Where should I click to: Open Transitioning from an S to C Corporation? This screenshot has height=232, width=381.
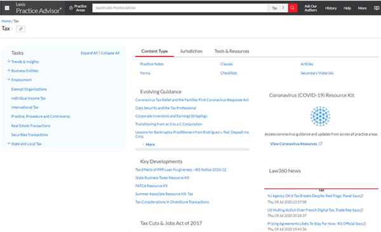(x=169, y=124)
